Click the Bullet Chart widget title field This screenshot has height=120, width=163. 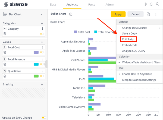58,14
